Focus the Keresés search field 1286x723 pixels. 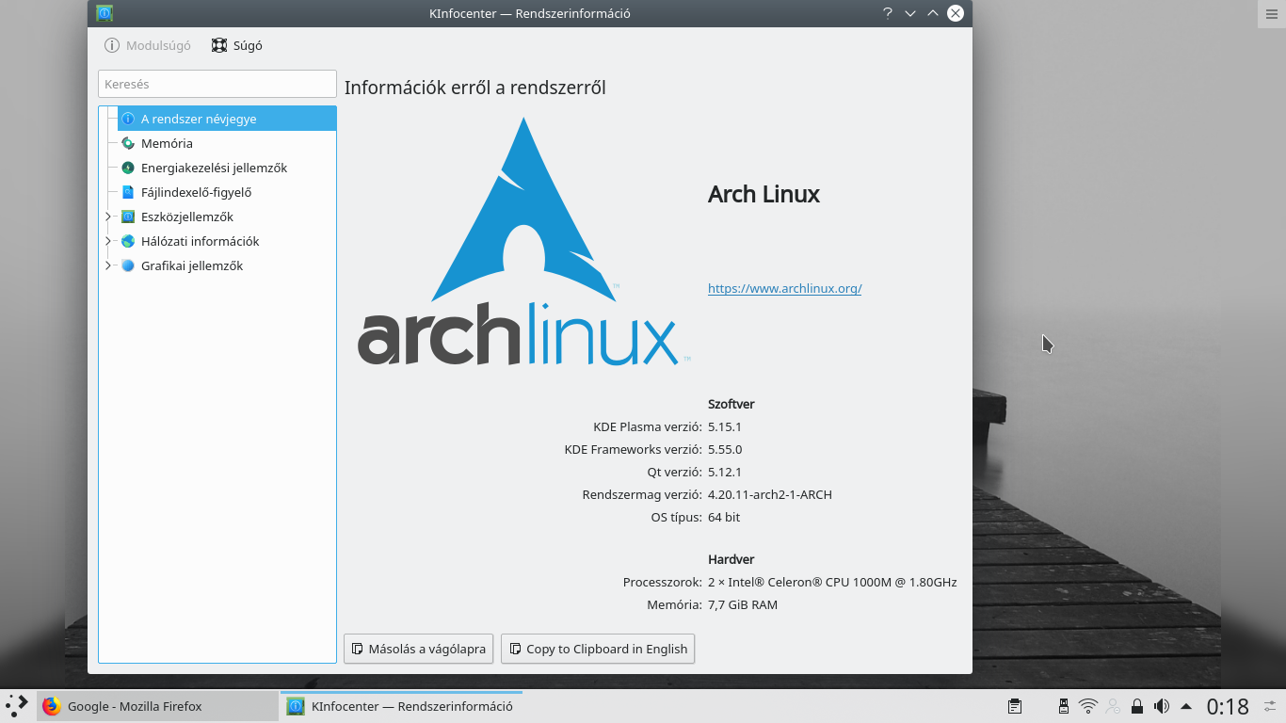[217, 84]
